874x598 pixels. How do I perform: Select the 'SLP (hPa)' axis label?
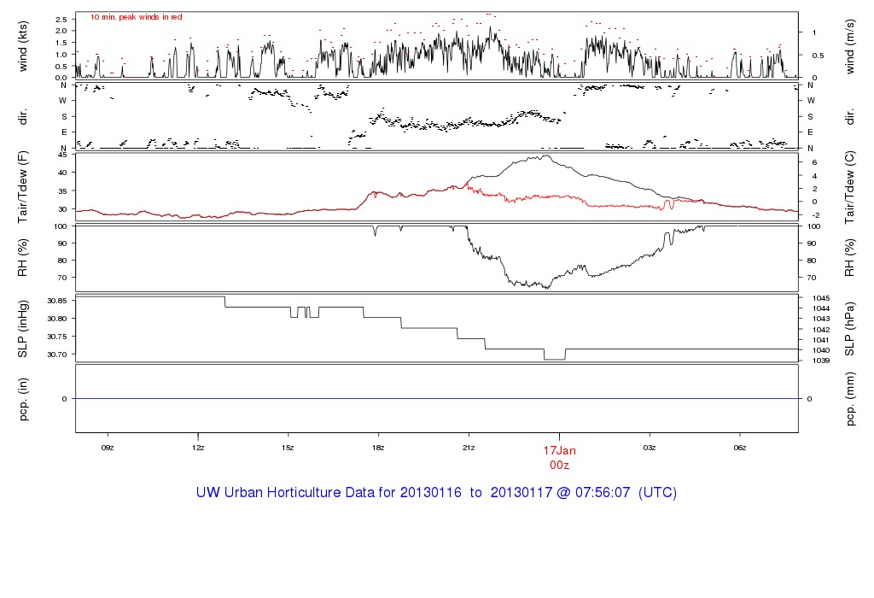(849, 329)
